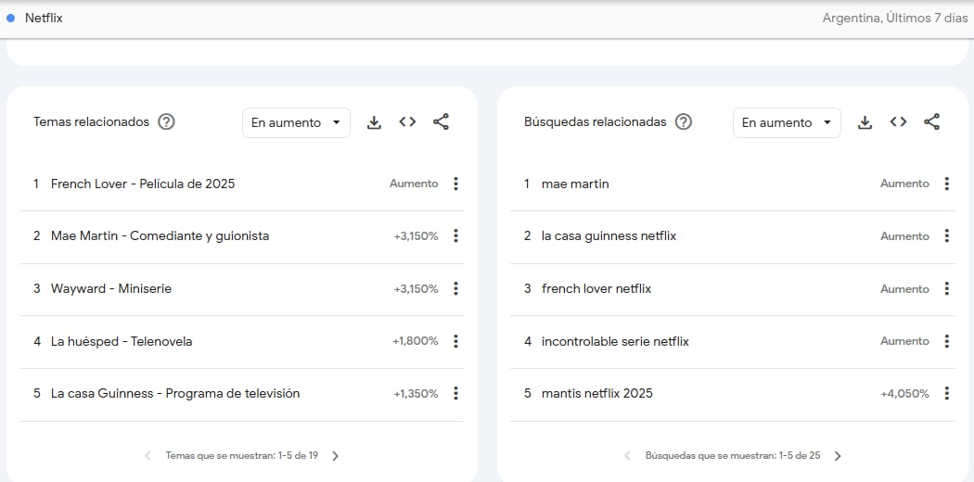Screen dimensions: 974x482
Task: Click the +3,150% value for Mae Martin
Action: (416, 236)
